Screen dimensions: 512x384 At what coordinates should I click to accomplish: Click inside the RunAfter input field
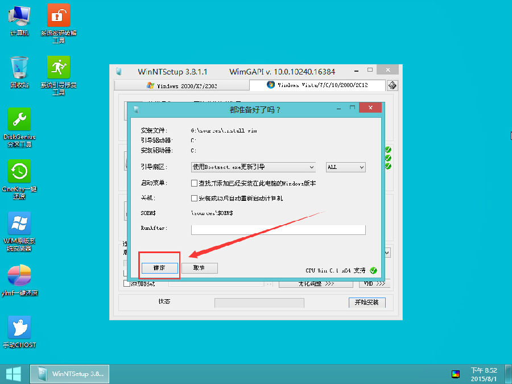(278, 229)
